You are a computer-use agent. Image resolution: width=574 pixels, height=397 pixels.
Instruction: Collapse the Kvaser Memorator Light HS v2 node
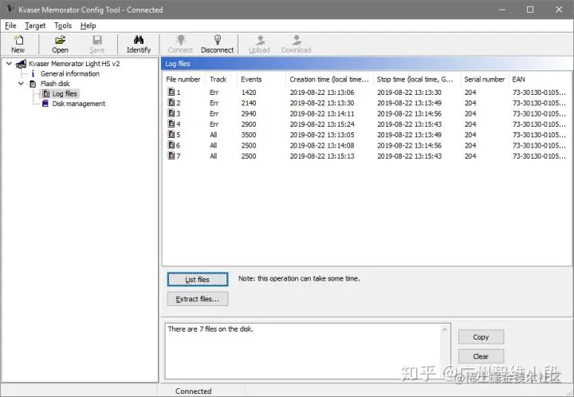[x=9, y=64]
